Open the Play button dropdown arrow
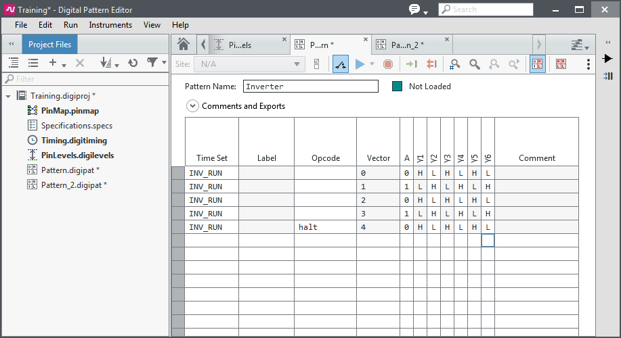621x338 pixels. [372, 64]
